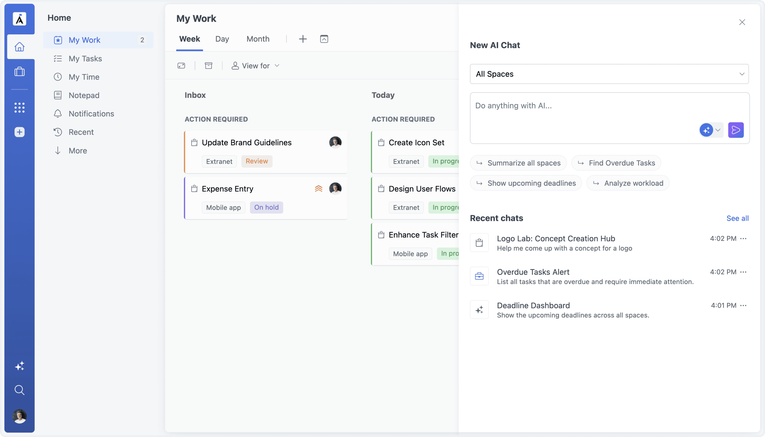
Task: Open the Deadline Dashboard chat
Action: pyautogui.click(x=609, y=310)
